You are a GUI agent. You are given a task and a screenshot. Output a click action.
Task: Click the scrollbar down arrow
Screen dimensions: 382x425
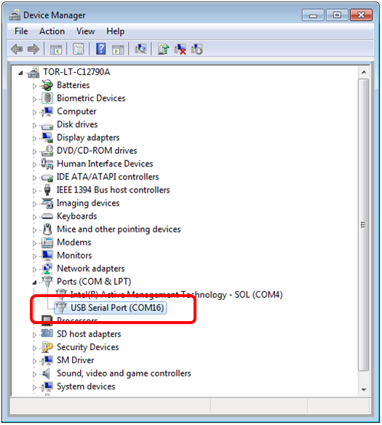point(364,389)
